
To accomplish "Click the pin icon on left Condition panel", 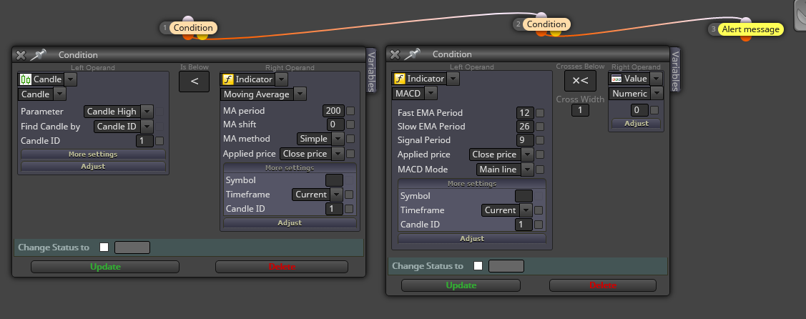I will [37, 54].
